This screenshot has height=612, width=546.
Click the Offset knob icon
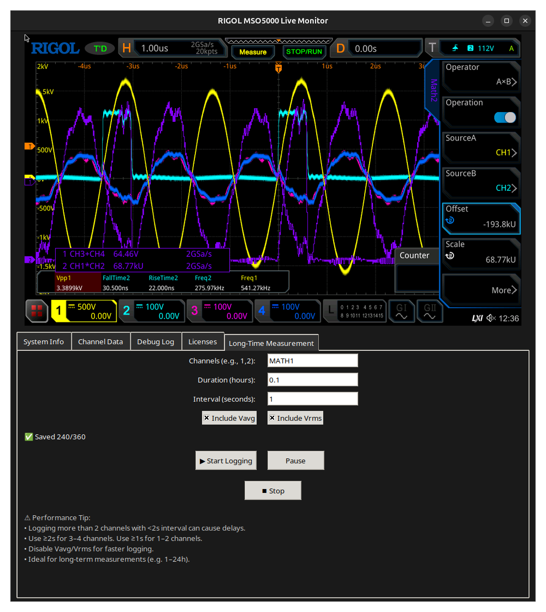(x=450, y=221)
